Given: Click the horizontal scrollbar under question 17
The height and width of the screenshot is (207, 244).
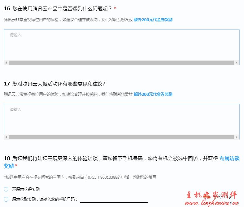Looking at the screenshot, I should (121, 137).
